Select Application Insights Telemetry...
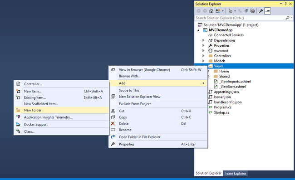The height and width of the screenshot is (180, 295). coord(61,117)
